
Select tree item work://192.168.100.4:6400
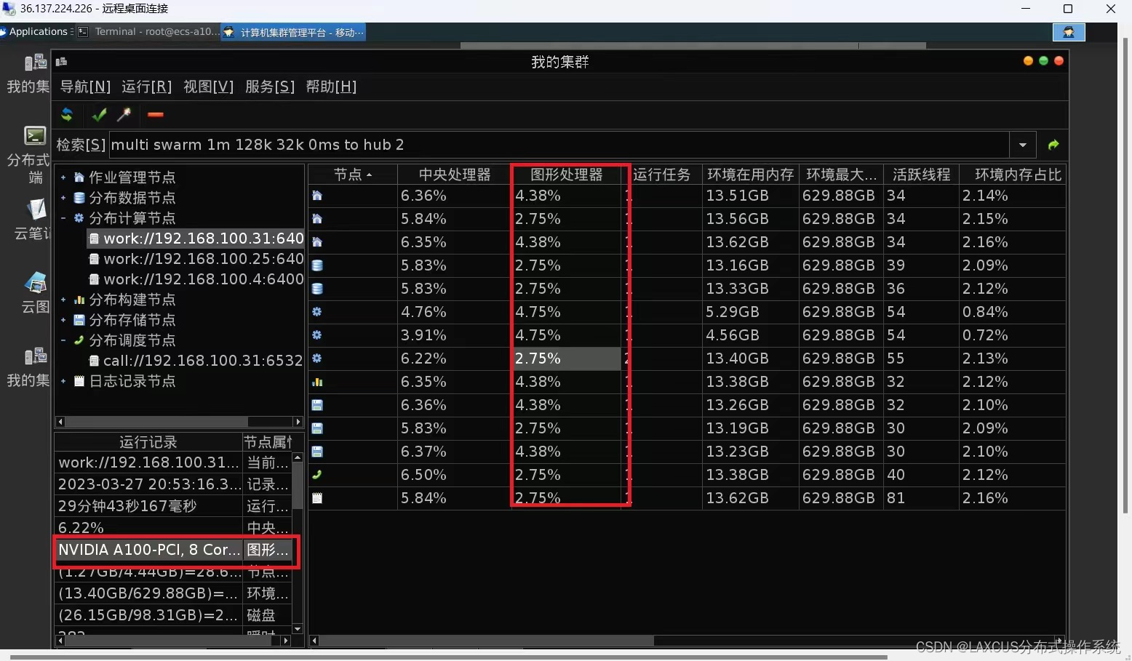(x=196, y=279)
